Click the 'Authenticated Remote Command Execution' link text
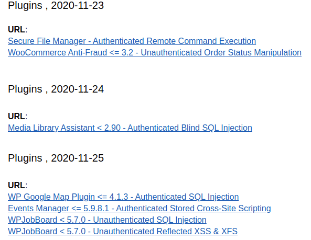The image size is (311, 240). coord(174,41)
